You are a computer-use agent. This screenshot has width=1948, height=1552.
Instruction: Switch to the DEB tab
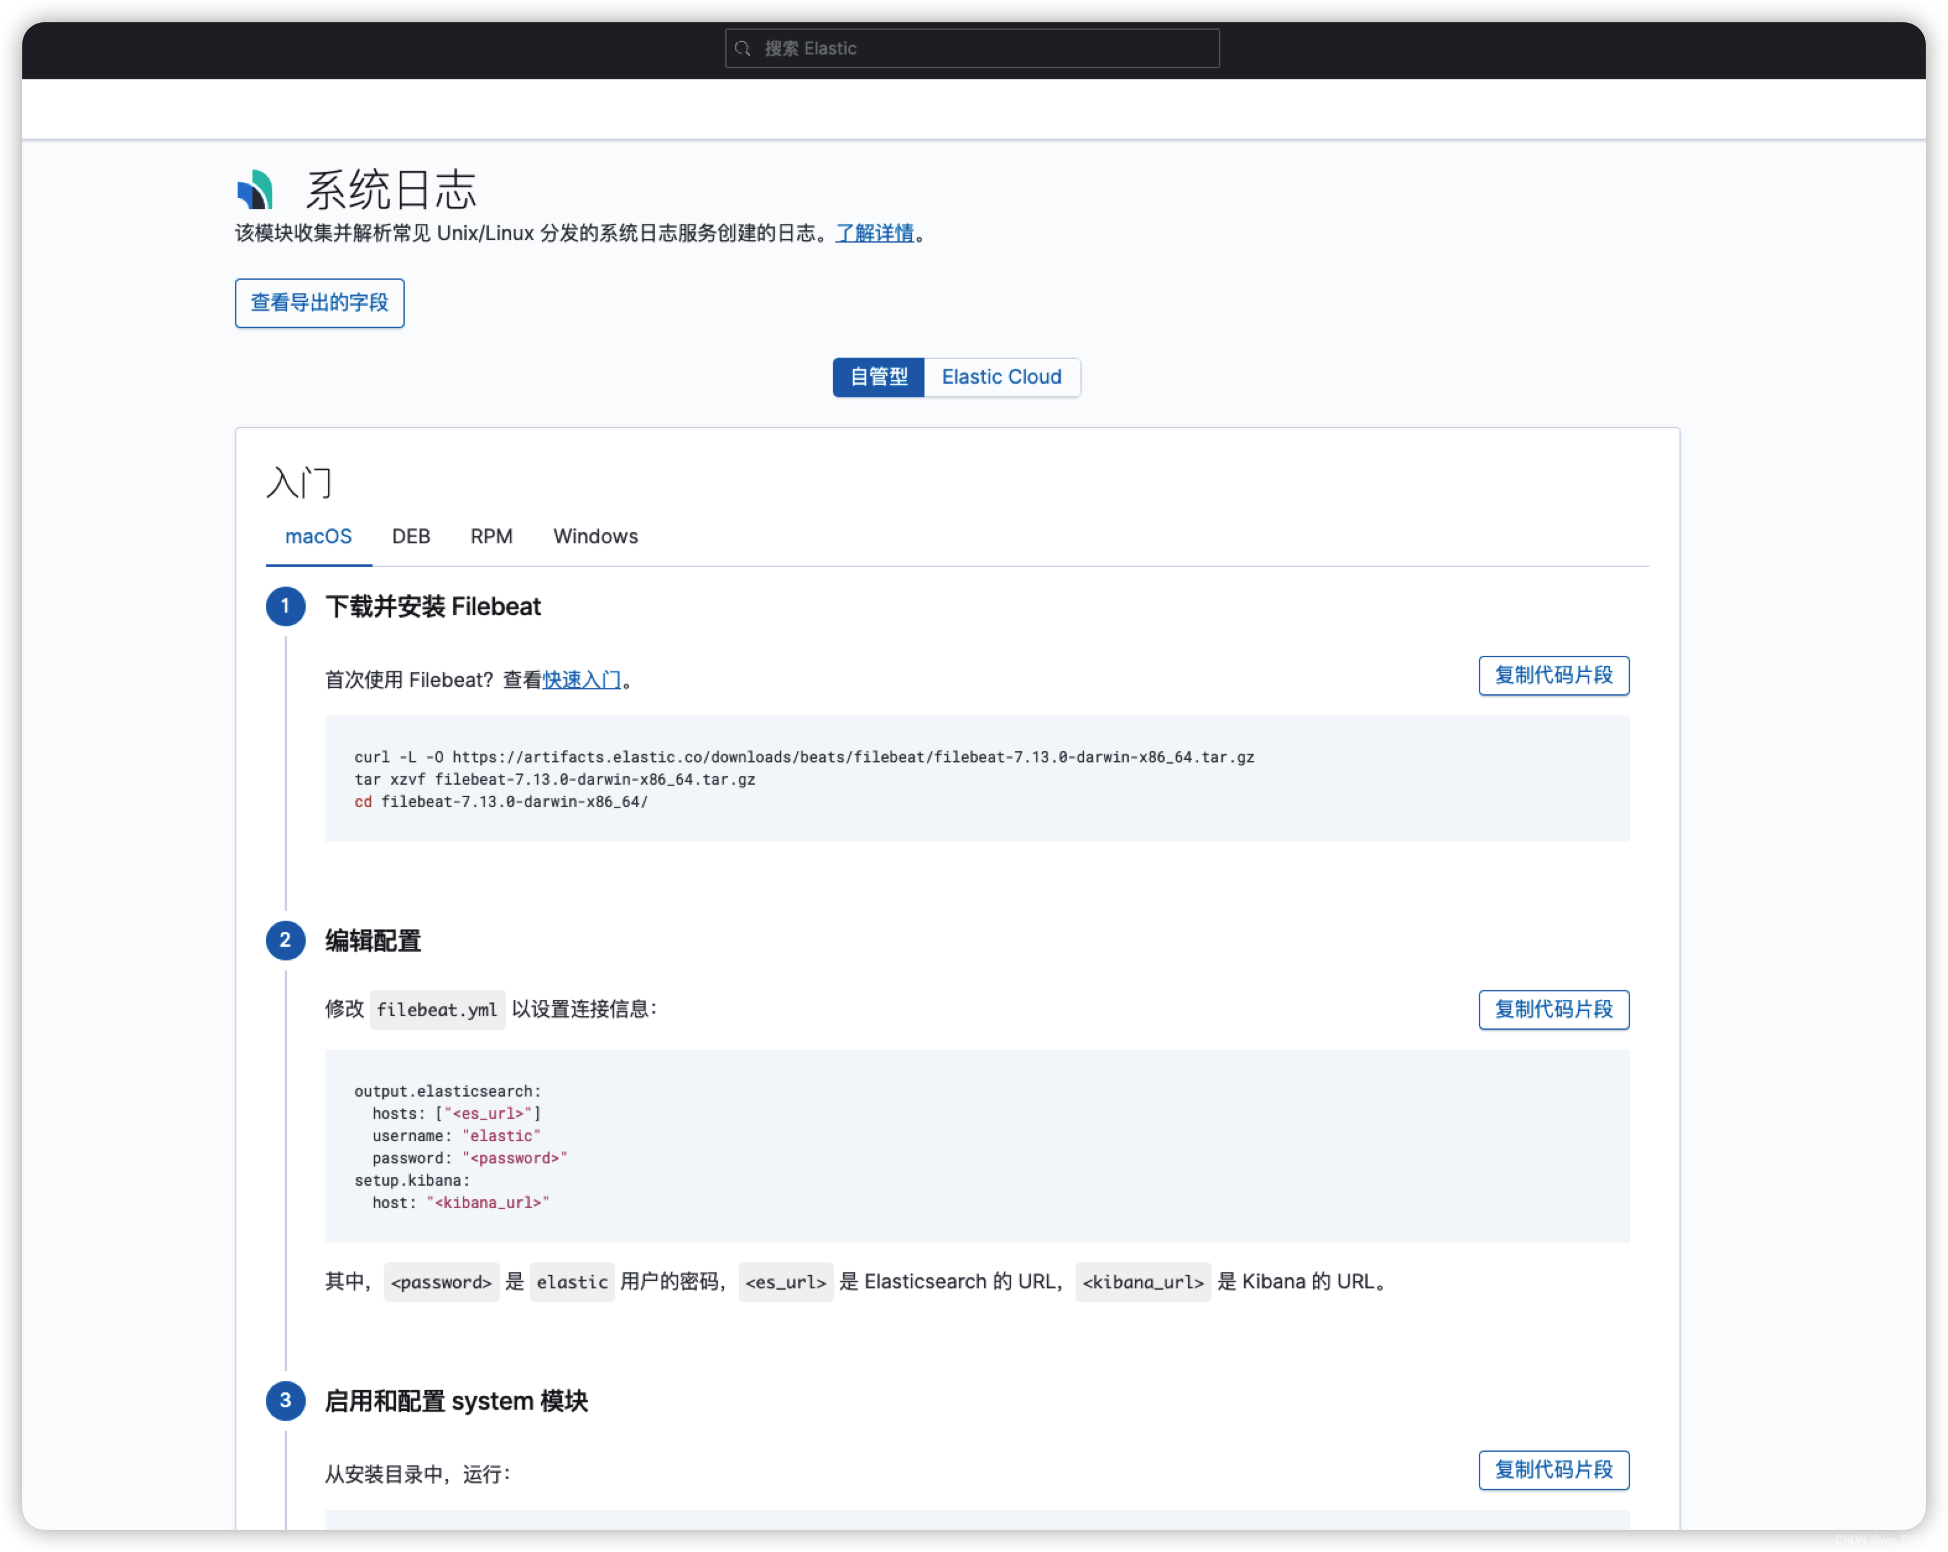(411, 537)
